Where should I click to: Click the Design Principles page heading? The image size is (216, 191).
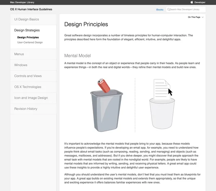point(86,24)
